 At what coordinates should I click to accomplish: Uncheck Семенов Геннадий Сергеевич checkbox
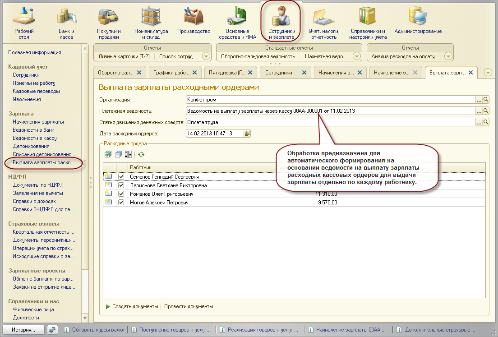click(121, 177)
